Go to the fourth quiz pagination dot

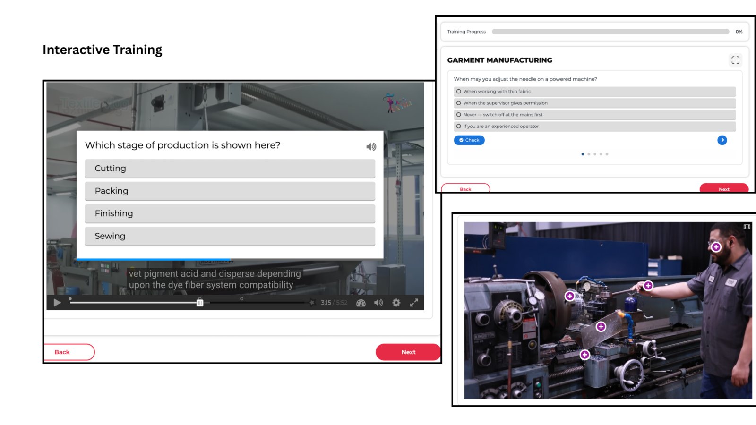(x=601, y=154)
